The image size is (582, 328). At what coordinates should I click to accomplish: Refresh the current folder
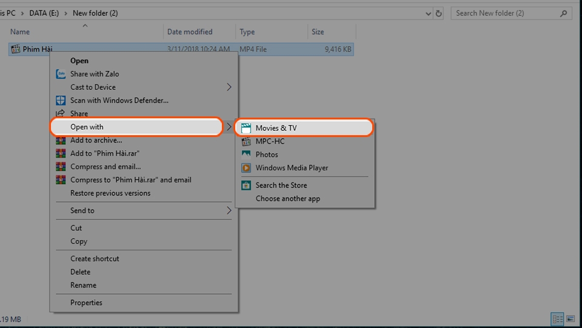pyautogui.click(x=439, y=13)
